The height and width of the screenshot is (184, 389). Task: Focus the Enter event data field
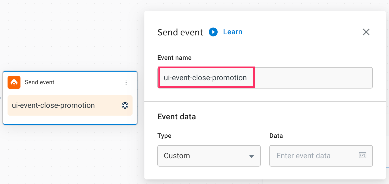tap(321, 156)
